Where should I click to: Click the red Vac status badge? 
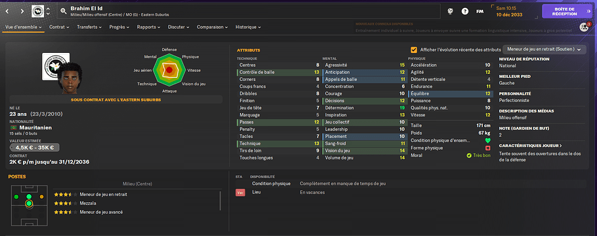[x=240, y=193]
